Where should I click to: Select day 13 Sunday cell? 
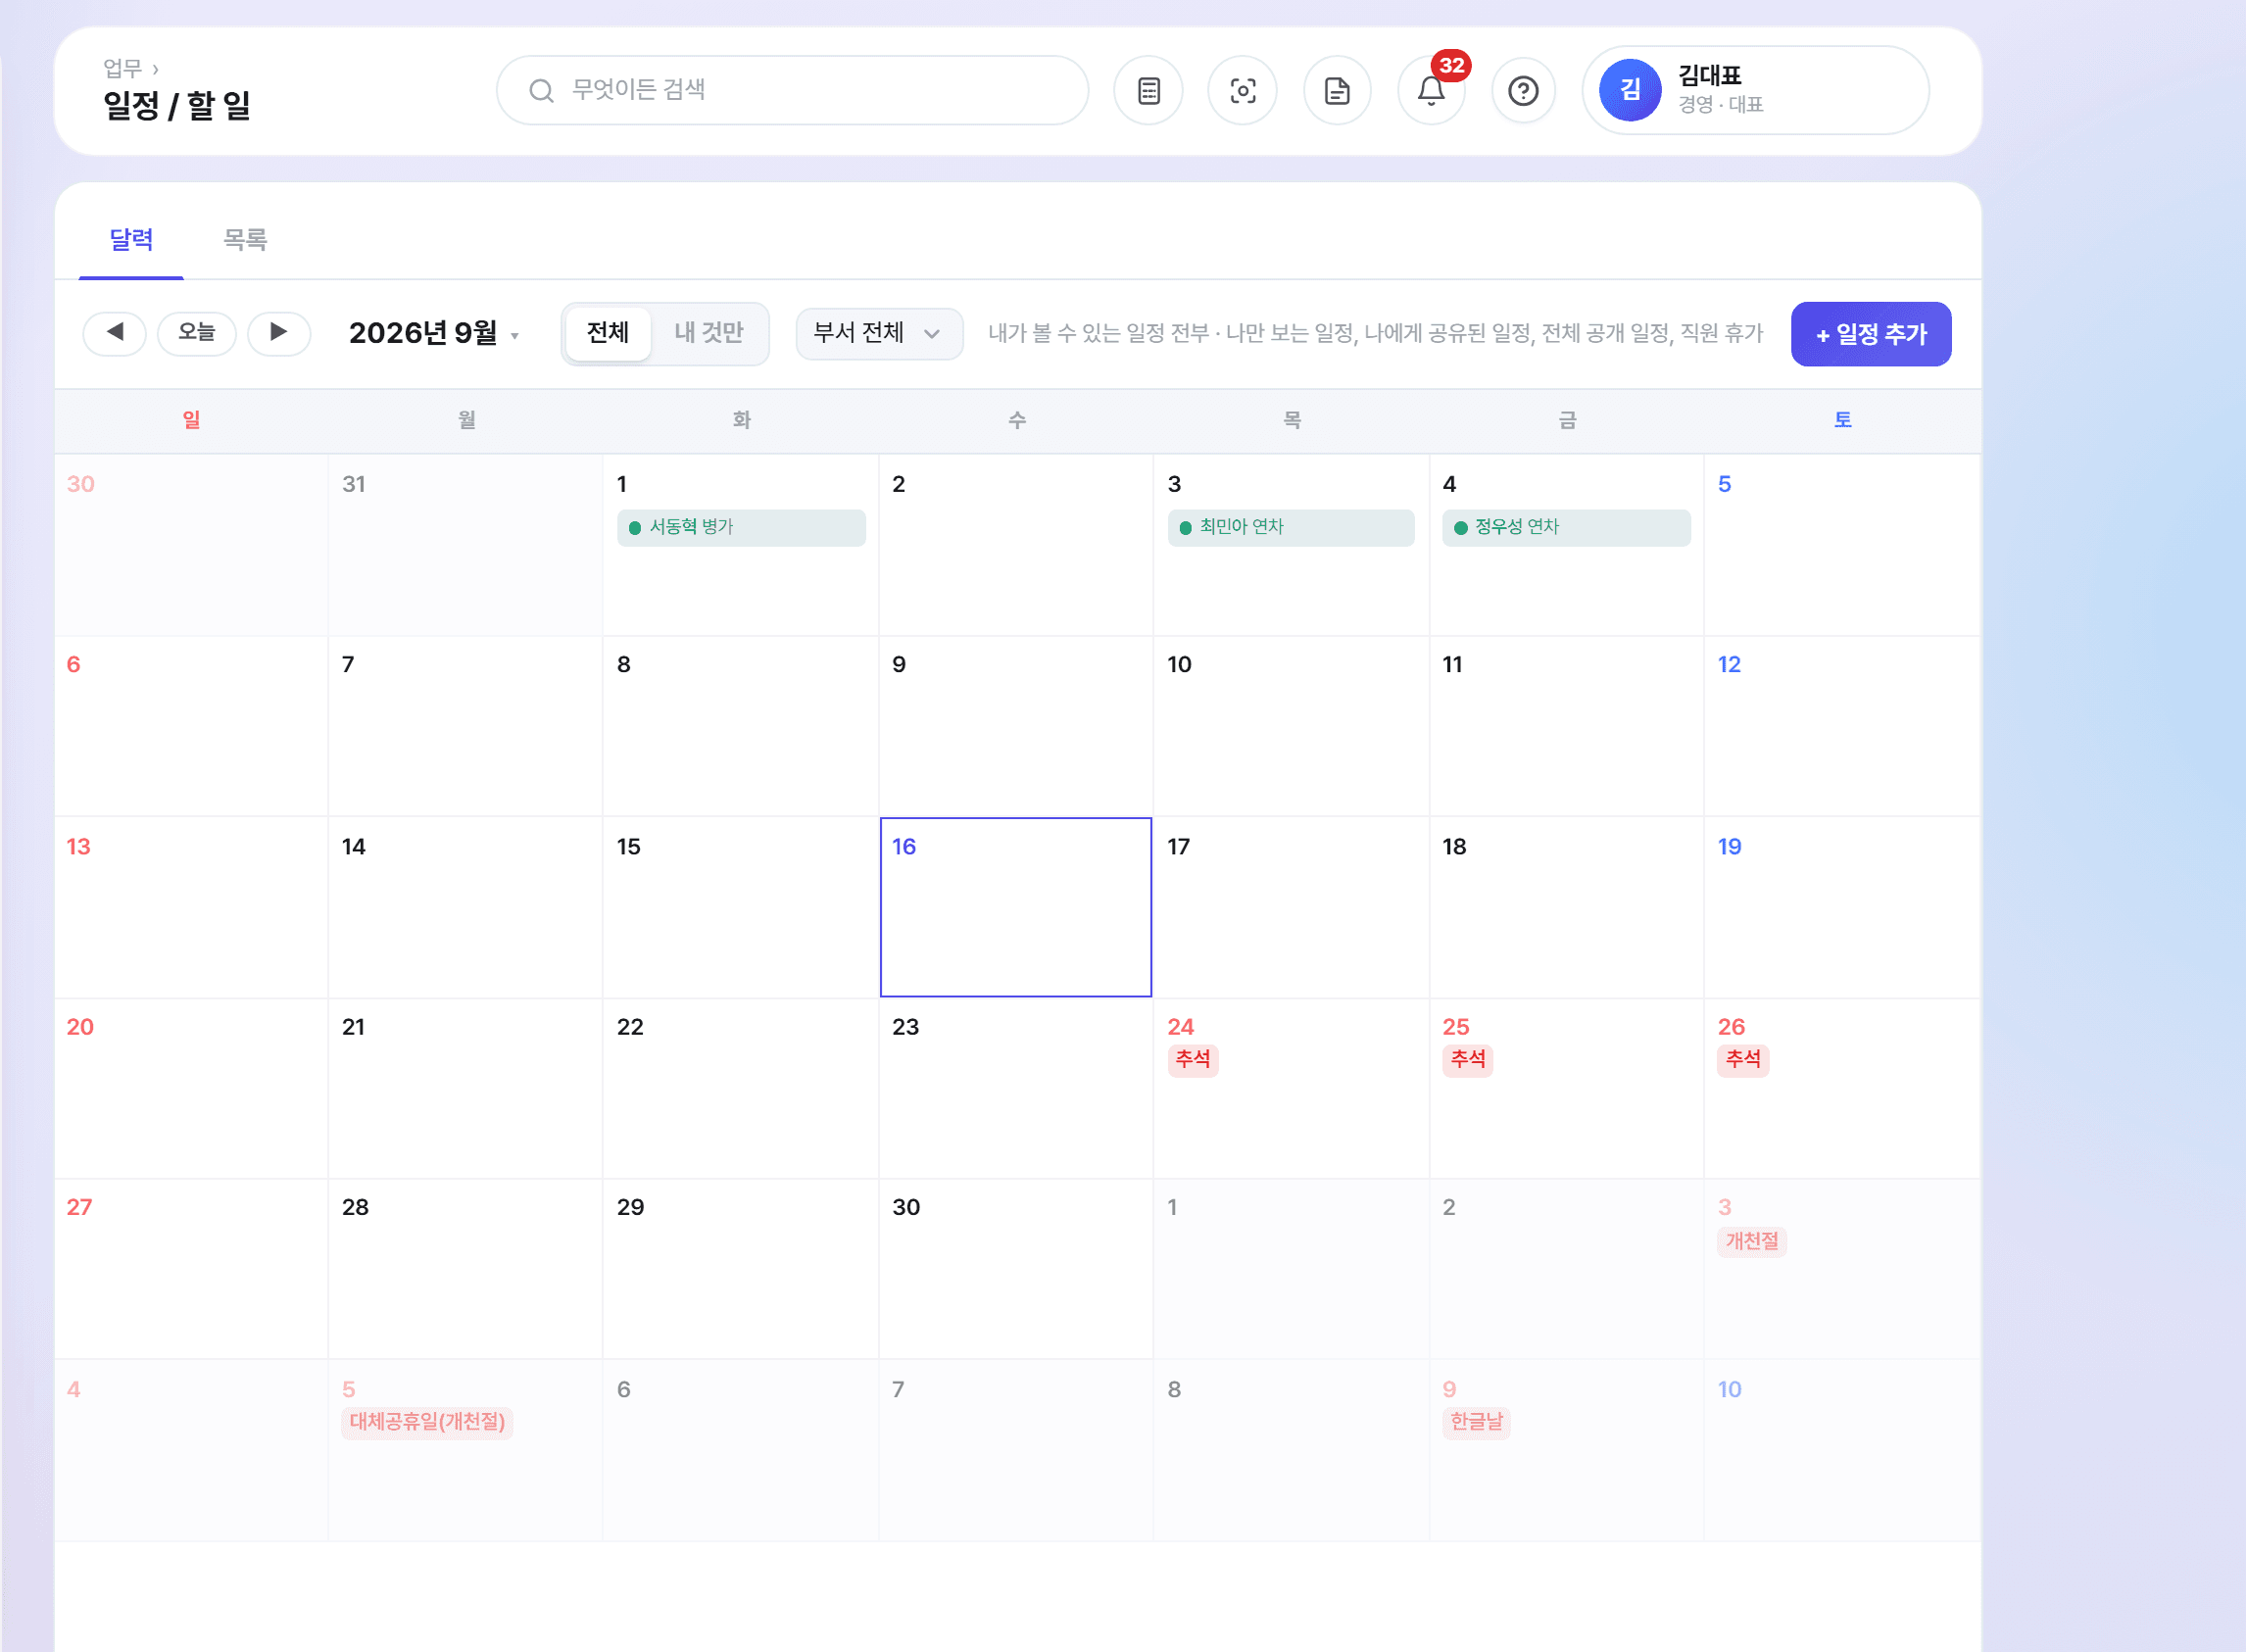(191, 907)
